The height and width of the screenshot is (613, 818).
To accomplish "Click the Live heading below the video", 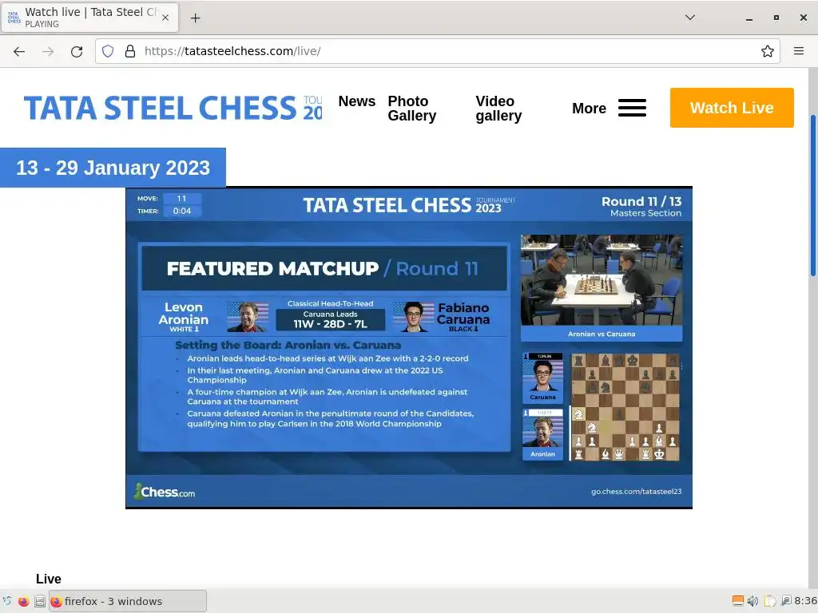I will (49, 579).
